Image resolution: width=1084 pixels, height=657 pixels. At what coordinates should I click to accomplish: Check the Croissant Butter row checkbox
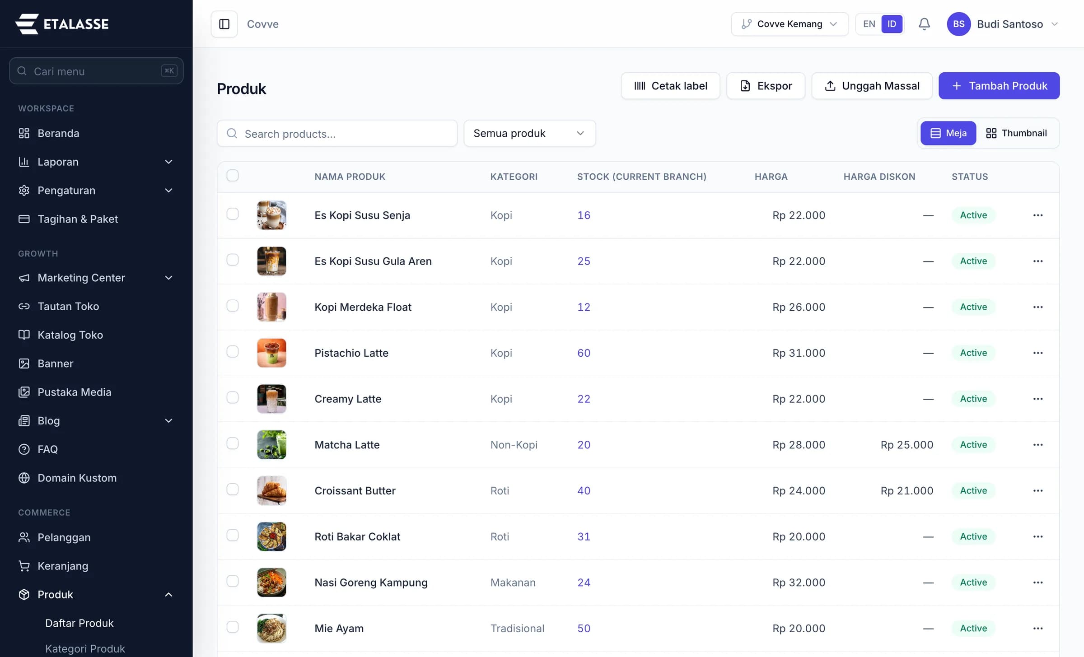[233, 489]
